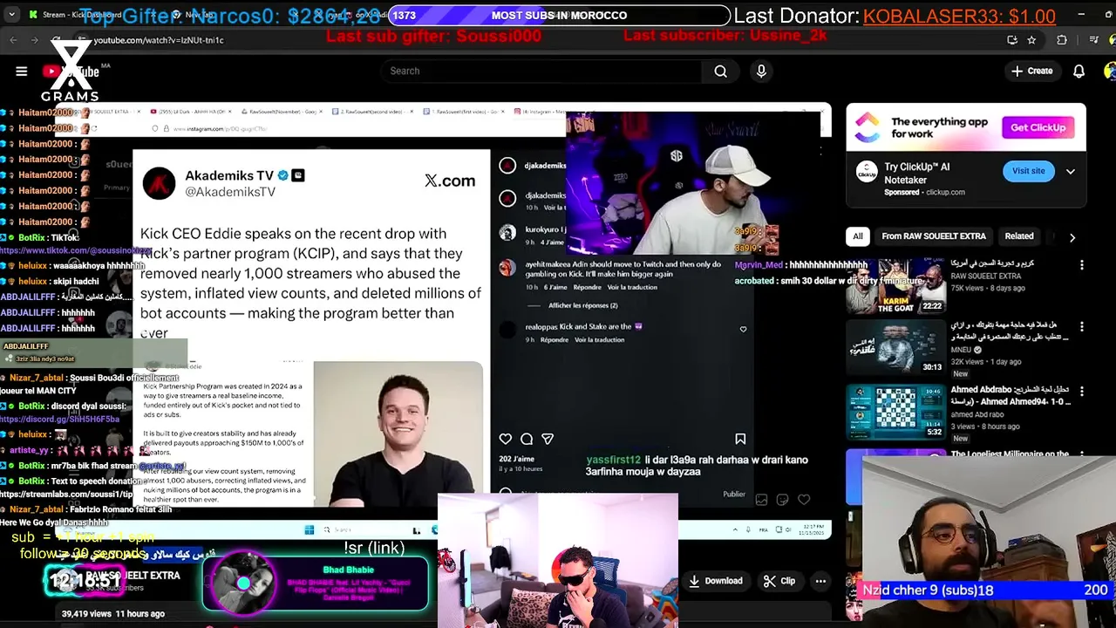The image size is (1116, 628).
Task: Click the YouTube search magnifier button
Action: point(720,72)
